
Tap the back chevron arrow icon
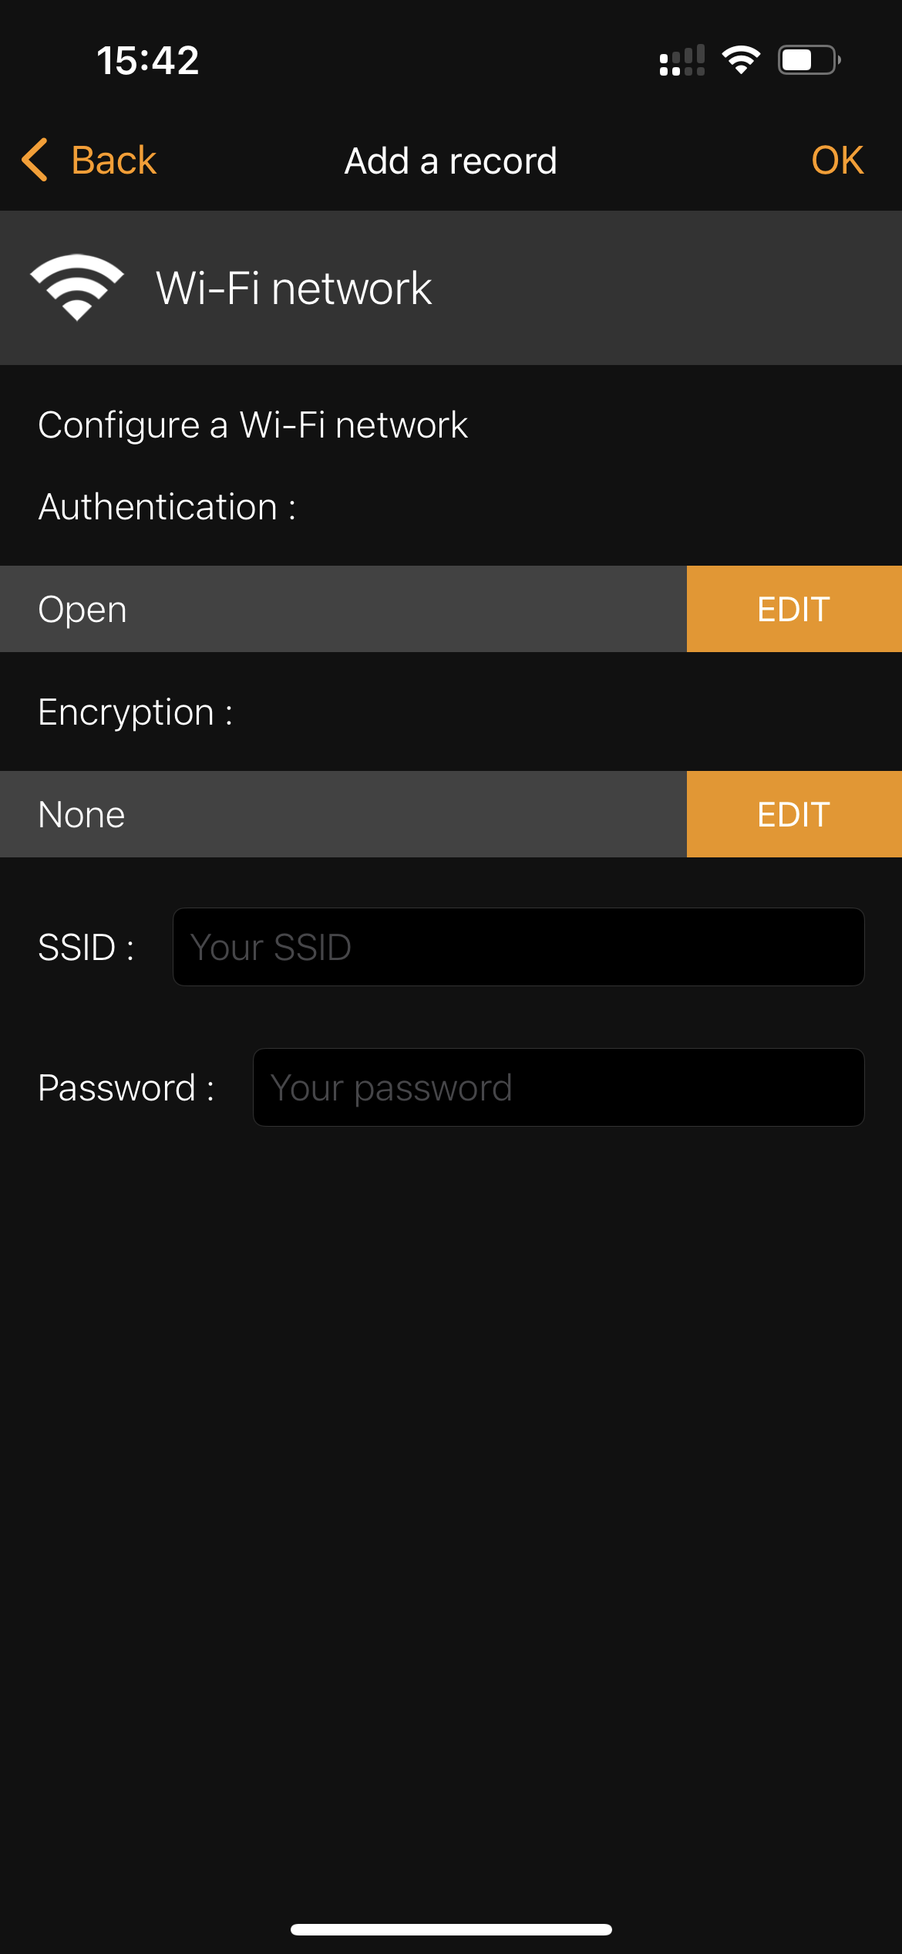point(35,161)
